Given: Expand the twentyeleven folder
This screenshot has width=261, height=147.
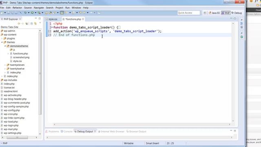Looking at the screenshot, I should click(x=5, y=65).
